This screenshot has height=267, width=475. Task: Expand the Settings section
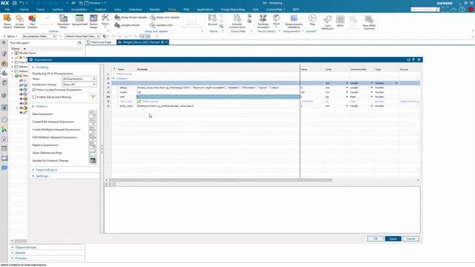[42, 176]
